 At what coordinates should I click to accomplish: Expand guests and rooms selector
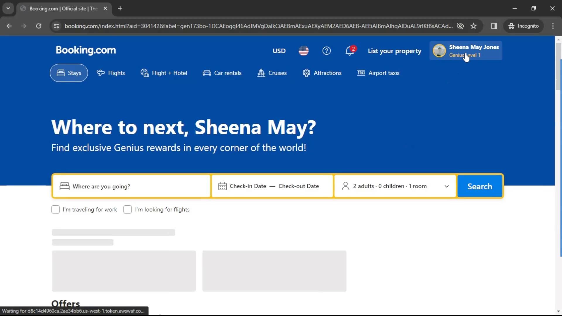pyautogui.click(x=395, y=186)
